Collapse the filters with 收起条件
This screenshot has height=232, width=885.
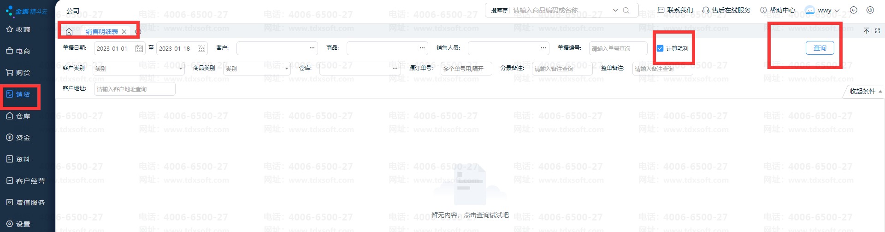[865, 91]
